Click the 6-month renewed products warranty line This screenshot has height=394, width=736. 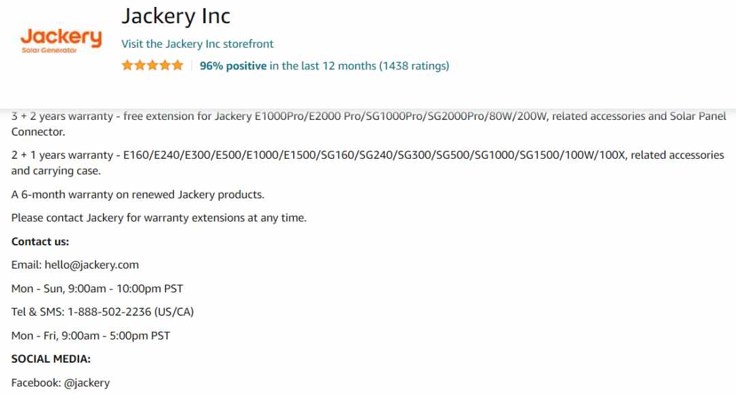click(x=138, y=194)
